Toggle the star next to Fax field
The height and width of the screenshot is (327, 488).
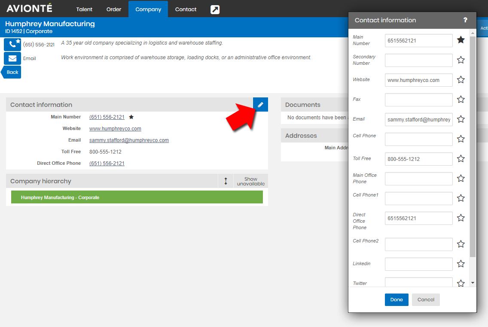click(461, 99)
